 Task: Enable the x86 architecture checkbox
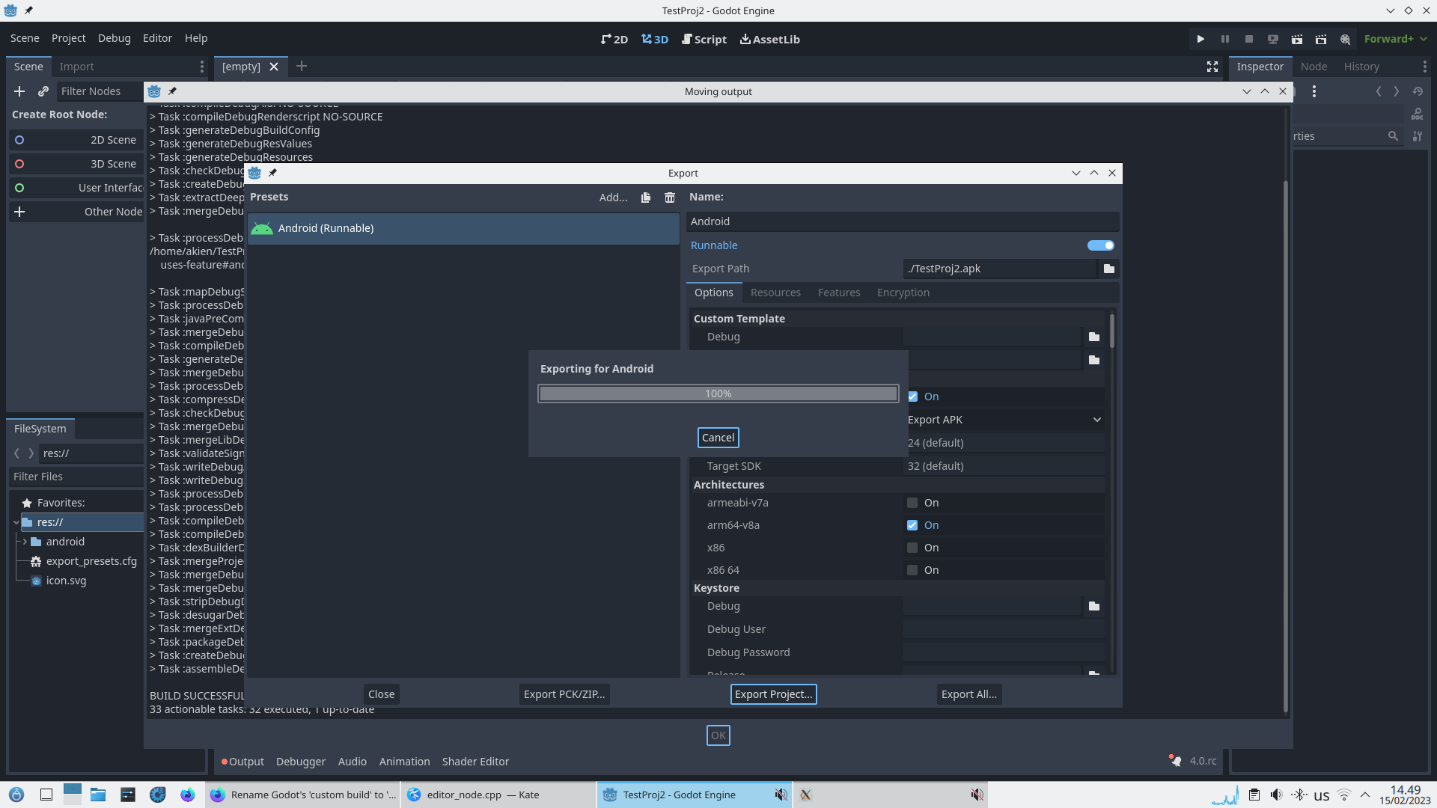point(912,548)
